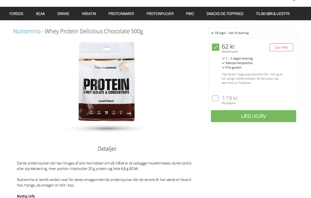Click the Spar 48% badge
Image resolution: width=311 pixels, height=198 pixels.
(x=281, y=47)
